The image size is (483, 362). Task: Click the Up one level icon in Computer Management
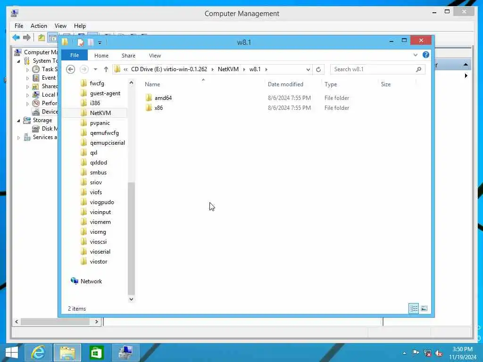(42, 38)
